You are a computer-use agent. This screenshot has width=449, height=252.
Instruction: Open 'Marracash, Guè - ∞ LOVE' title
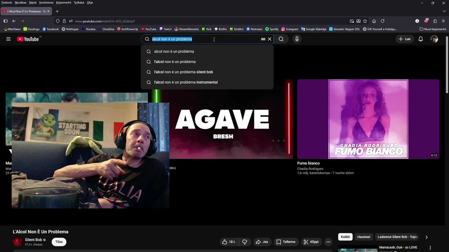tap(398, 247)
